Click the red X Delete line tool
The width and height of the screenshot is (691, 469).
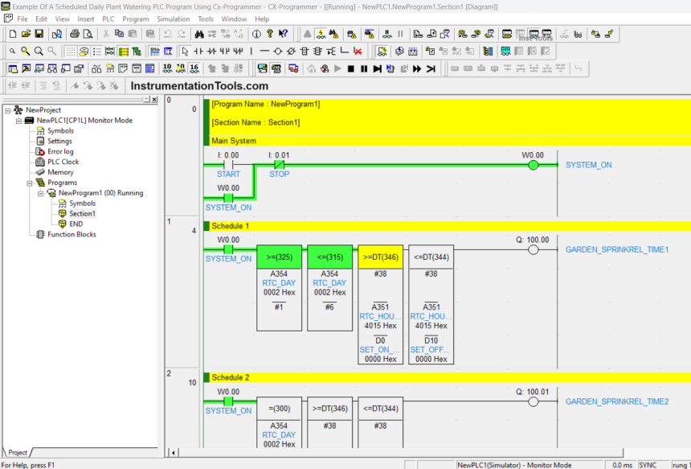[x=358, y=51]
